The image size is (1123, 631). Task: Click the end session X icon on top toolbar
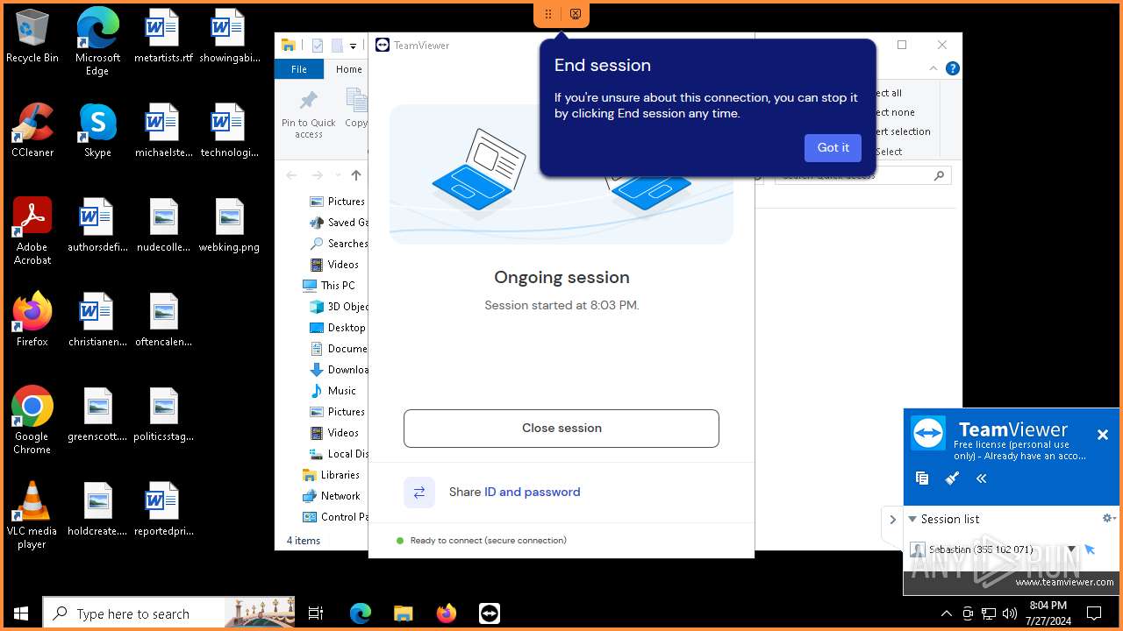[x=576, y=14]
